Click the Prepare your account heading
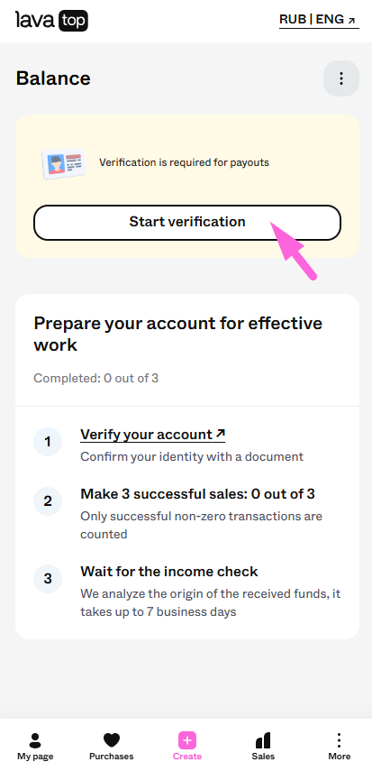 pyautogui.click(x=178, y=334)
